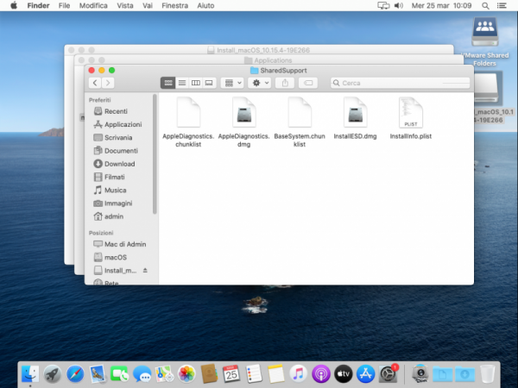This screenshot has width=518, height=388.
Task: Eject the Install_m... volume
Action: click(145, 271)
